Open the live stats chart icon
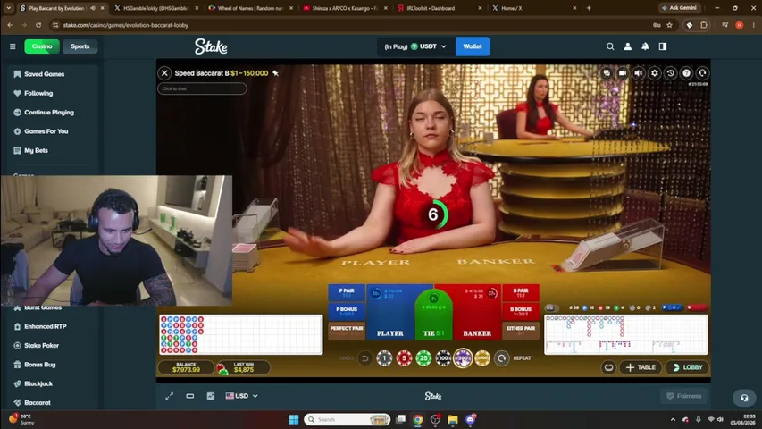The height and width of the screenshot is (429, 762). pos(211,396)
